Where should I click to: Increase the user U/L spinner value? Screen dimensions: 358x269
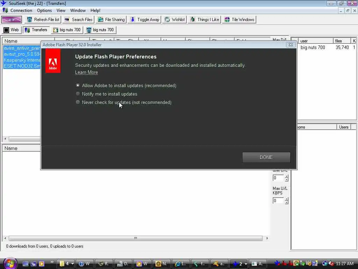286,177
